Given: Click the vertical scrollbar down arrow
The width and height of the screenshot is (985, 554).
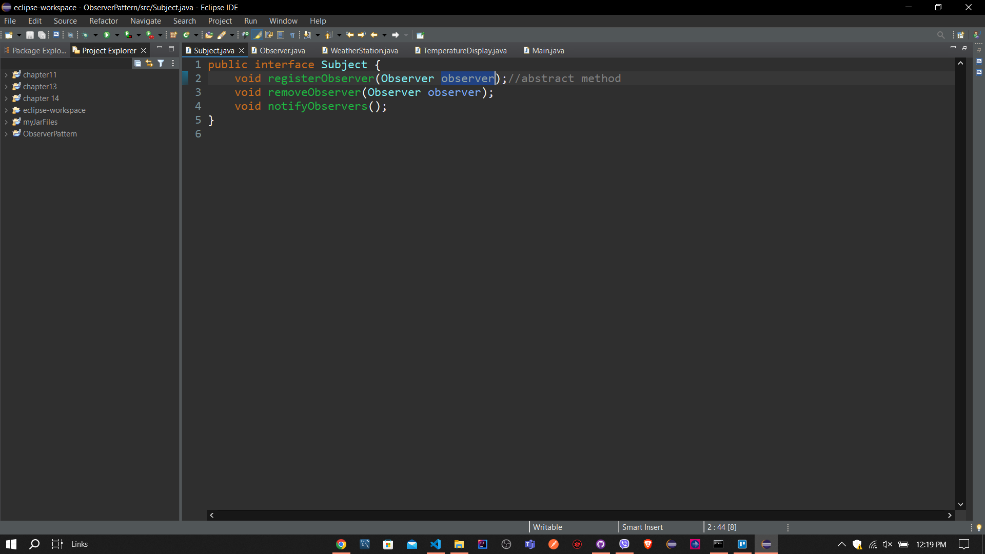Looking at the screenshot, I should point(960,505).
